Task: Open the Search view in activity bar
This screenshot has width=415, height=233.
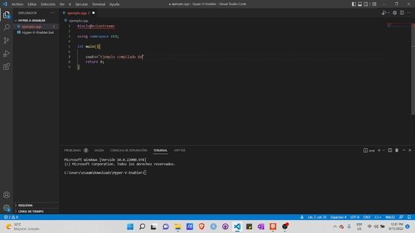Action: click(x=6, y=27)
